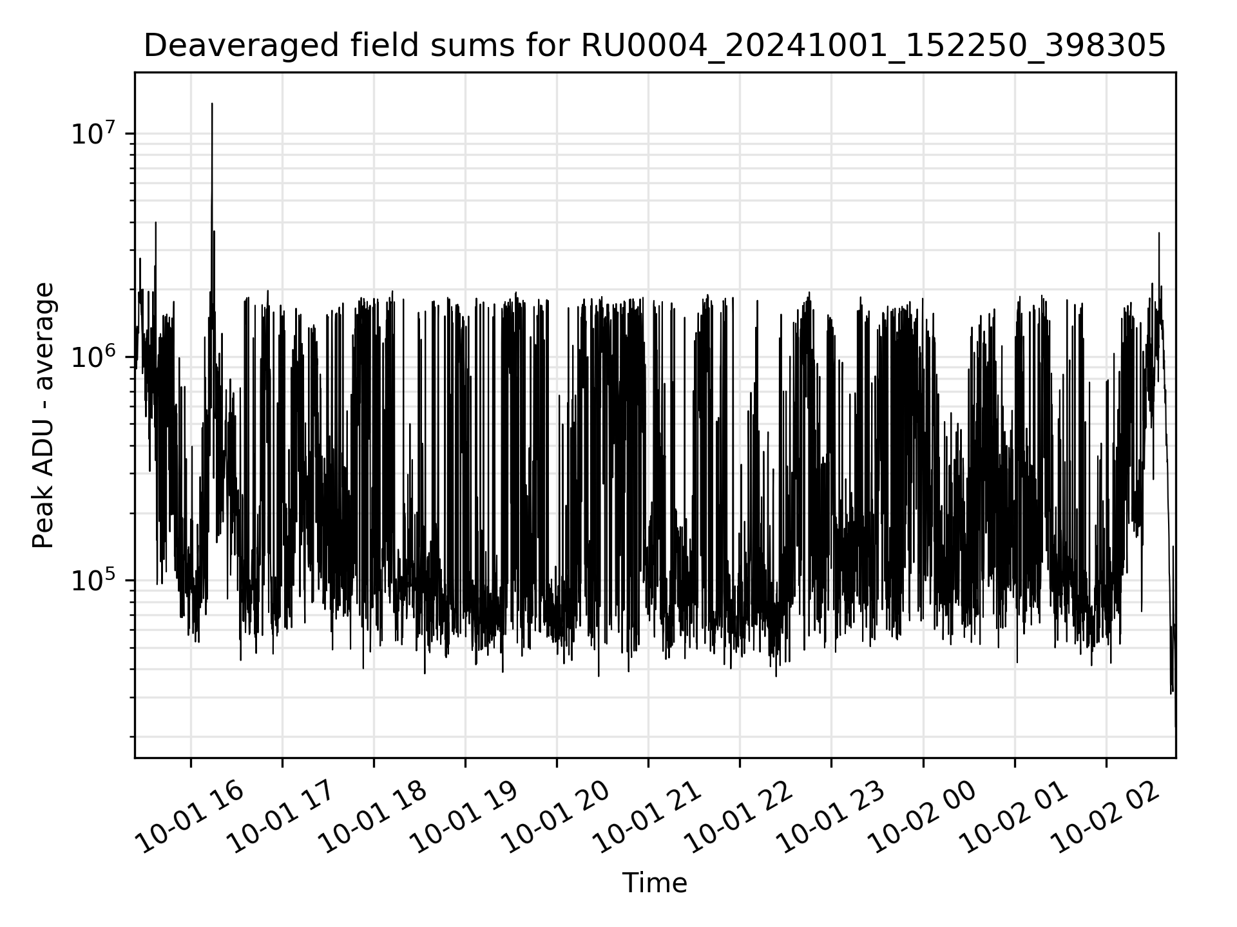
Task: Click the x-axis tick label '10-02 00'
Action: [923, 818]
